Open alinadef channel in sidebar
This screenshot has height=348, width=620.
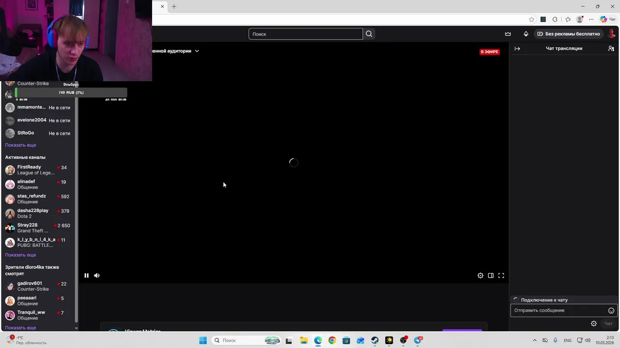pyautogui.click(x=38, y=185)
